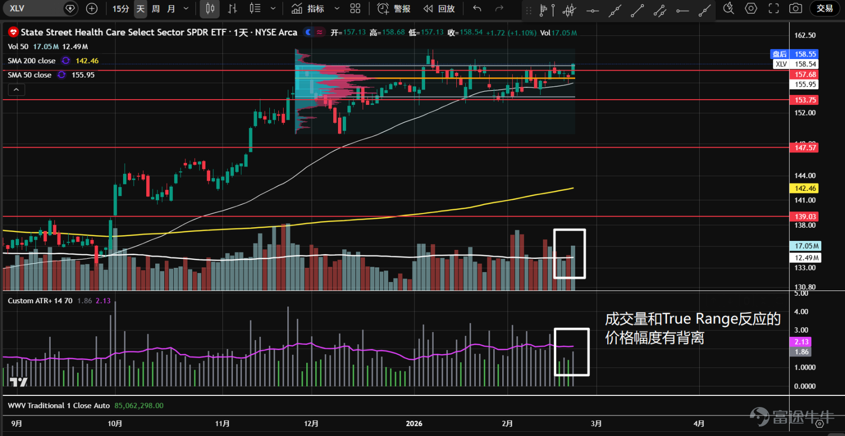
Task: Redo the chart action
Action: pos(499,8)
